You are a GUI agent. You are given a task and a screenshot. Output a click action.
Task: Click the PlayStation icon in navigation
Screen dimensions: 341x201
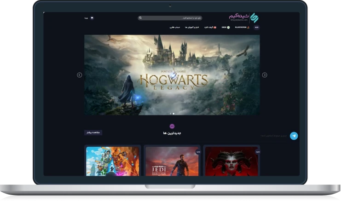[249, 28]
